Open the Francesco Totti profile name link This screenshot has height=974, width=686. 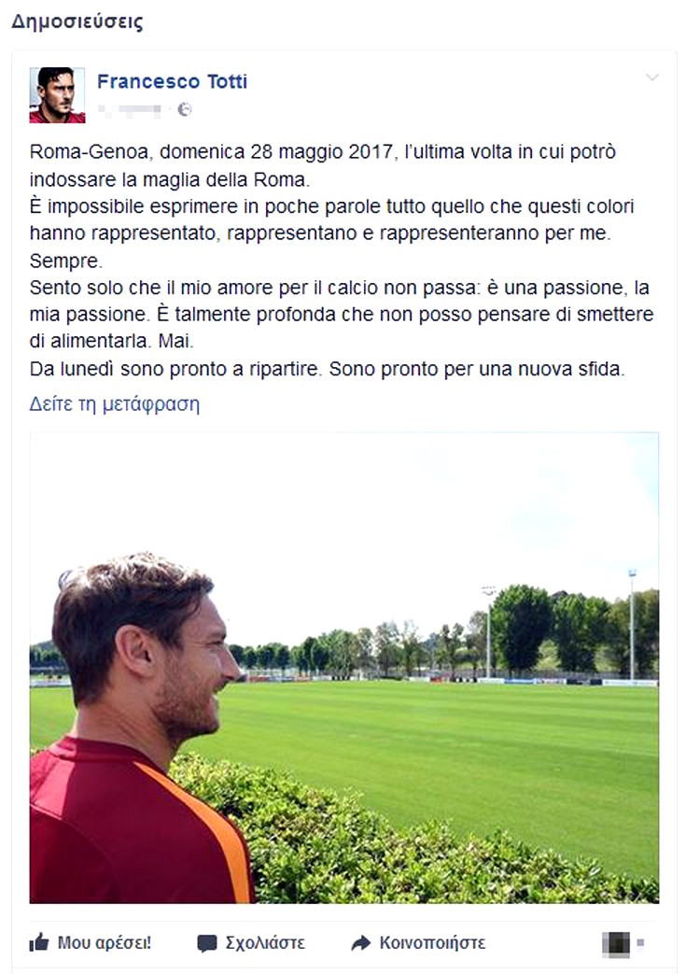coord(172,81)
